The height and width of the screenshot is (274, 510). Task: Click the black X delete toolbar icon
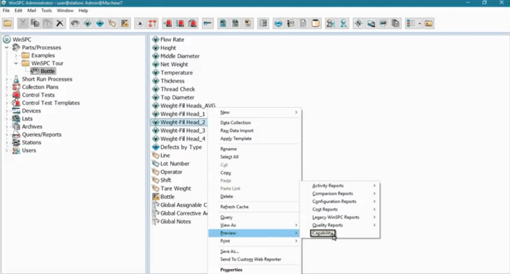tap(60, 24)
